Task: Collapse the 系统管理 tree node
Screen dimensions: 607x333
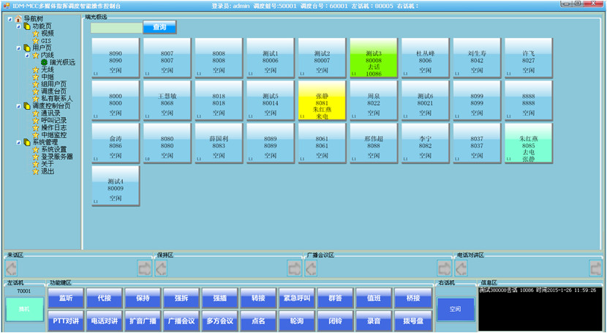Action: coord(18,142)
